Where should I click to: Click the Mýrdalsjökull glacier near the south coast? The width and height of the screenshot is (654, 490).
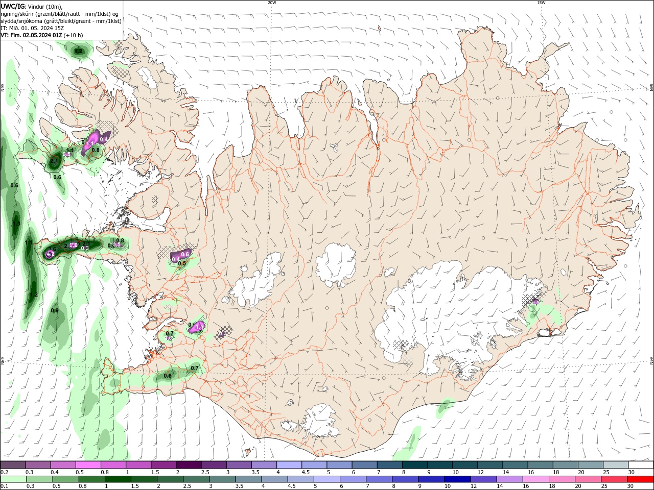(x=319, y=421)
